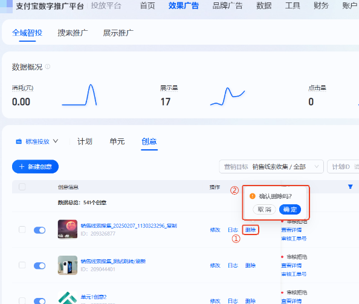Open 效果广告 in top navigation
This screenshot has width=359, height=304.
(x=184, y=5)
